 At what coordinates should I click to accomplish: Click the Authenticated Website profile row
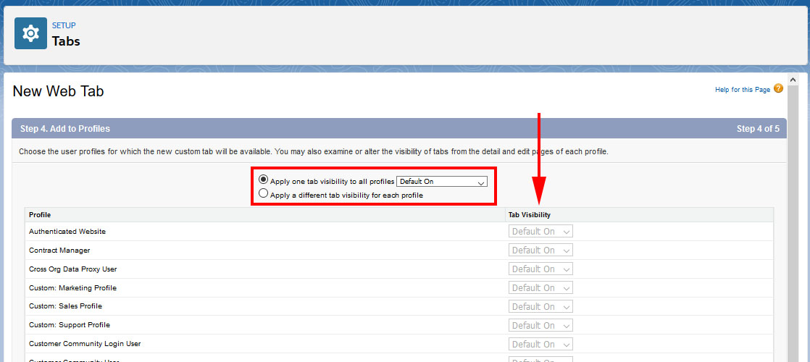67,232
